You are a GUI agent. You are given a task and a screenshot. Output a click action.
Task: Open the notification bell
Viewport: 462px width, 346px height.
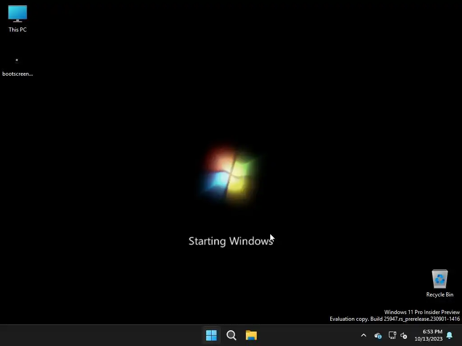click(x=449, y=335)
